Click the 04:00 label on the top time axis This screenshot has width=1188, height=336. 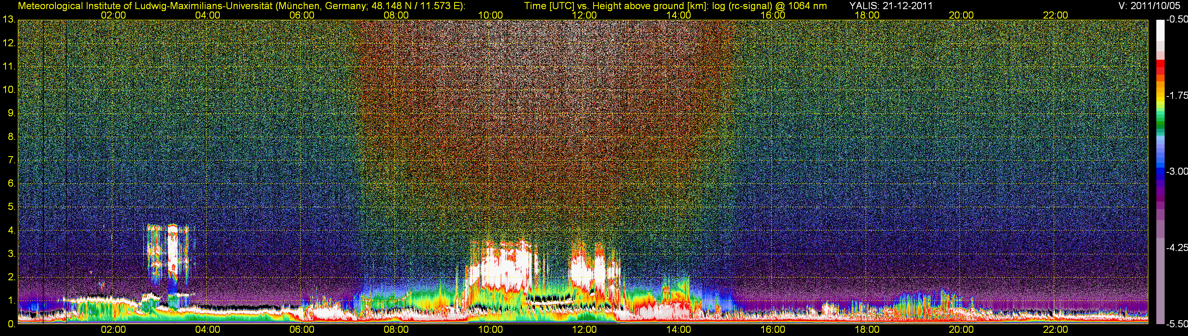point(208,15)
